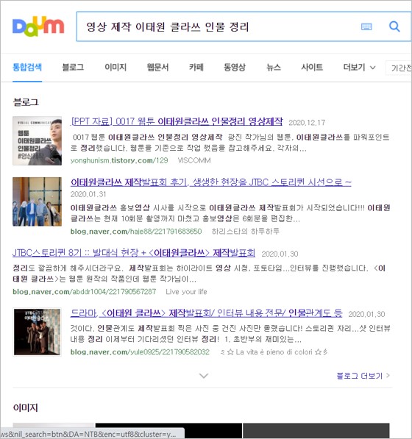Expand the 더보기 dropdown menu
Image resolution: width=412 pixels, height=439 pixels.
coord(359,67)
